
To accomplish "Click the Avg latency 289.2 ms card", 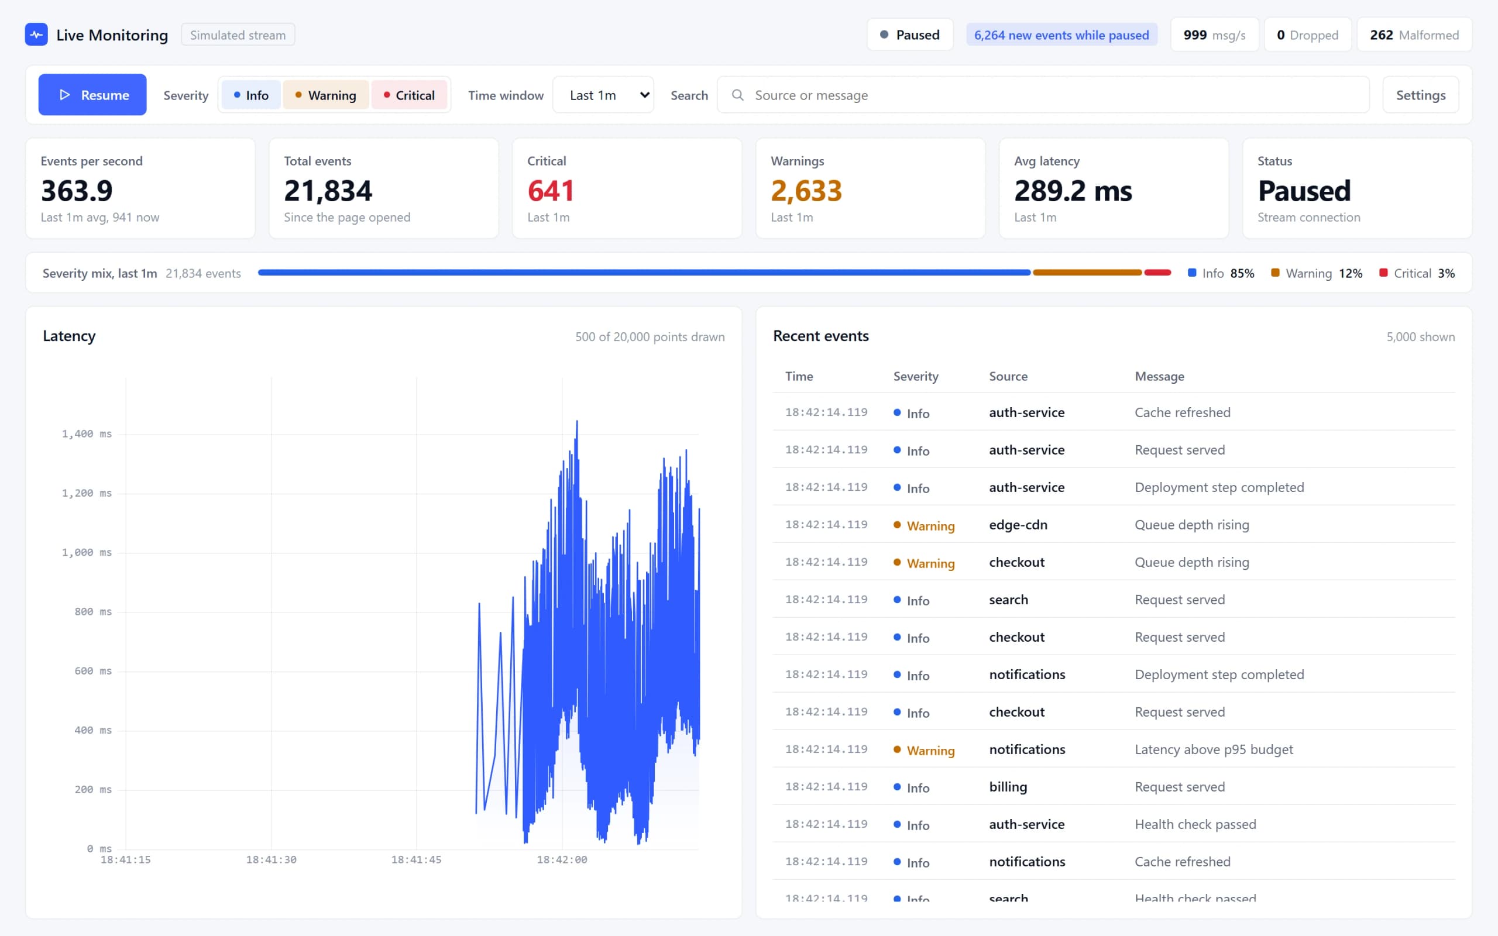I will click(1114, 188).
